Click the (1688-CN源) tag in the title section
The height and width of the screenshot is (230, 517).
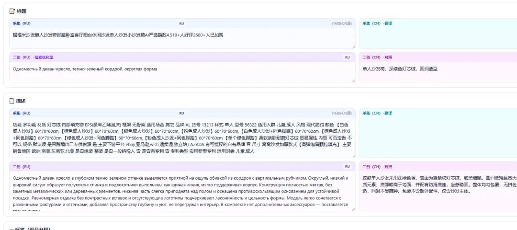pos(342,24)
